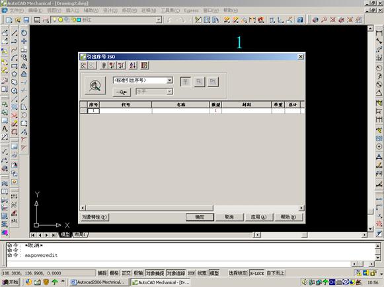This screenshot has height=287, width=384.
Task: Click the 应用 Apply button
Action: (x=259, y=217)
